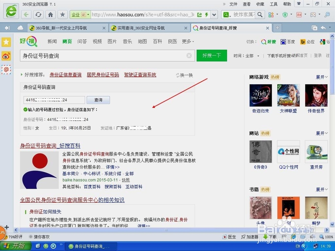Open the 百度百科 link

click(x=92, y=187)
